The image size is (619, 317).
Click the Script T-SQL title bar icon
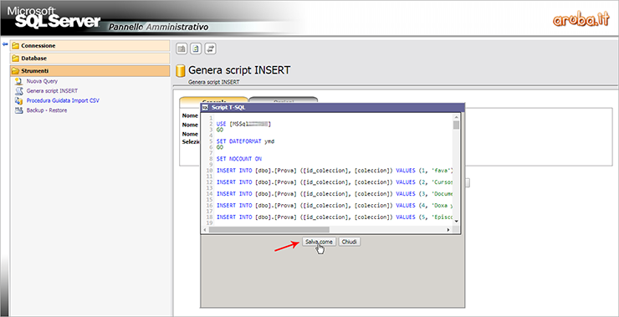pyautogui.click(x=205, y=107)
